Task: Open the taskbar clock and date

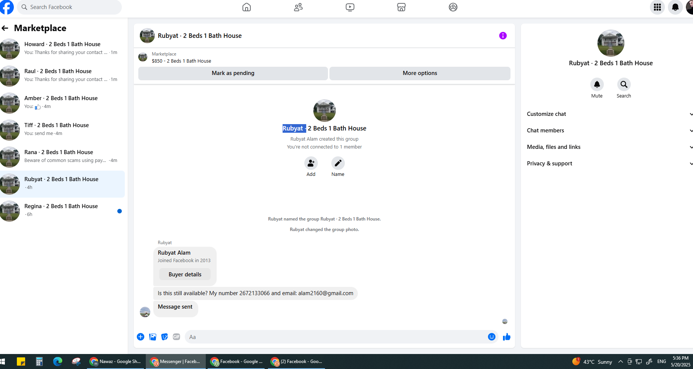Action: click(x=680, y=361)
